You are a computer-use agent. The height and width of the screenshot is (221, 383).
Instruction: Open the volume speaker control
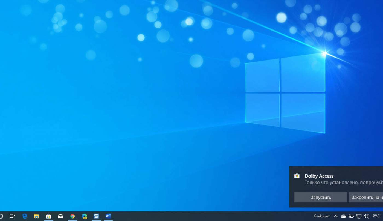click(367, 216)
